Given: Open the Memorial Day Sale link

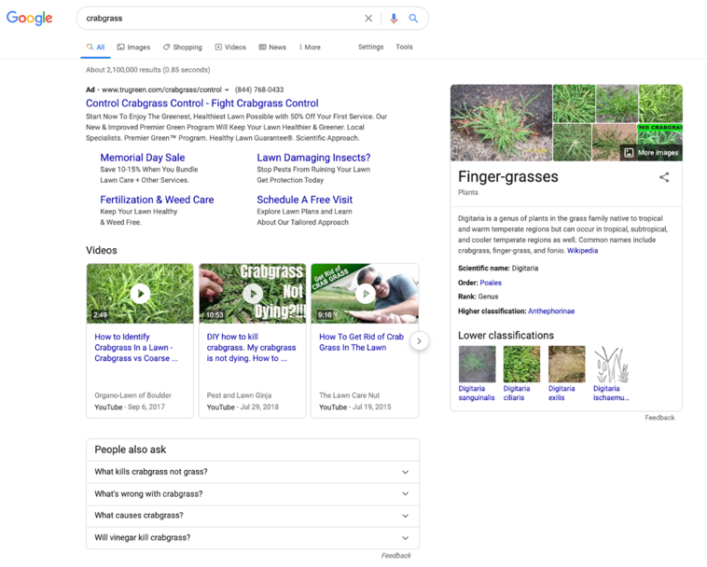Looking at the screenshot, I should [143, 158].
